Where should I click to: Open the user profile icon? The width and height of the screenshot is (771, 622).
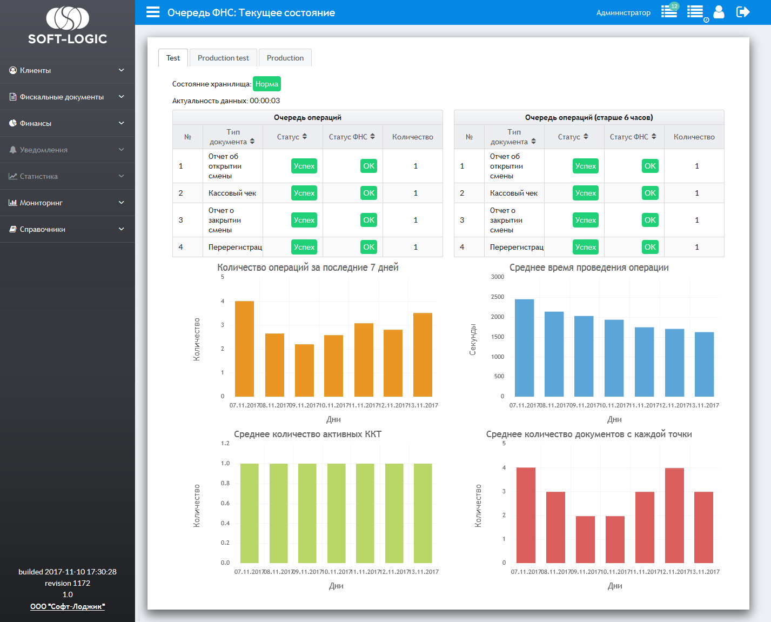coord(719,12)
